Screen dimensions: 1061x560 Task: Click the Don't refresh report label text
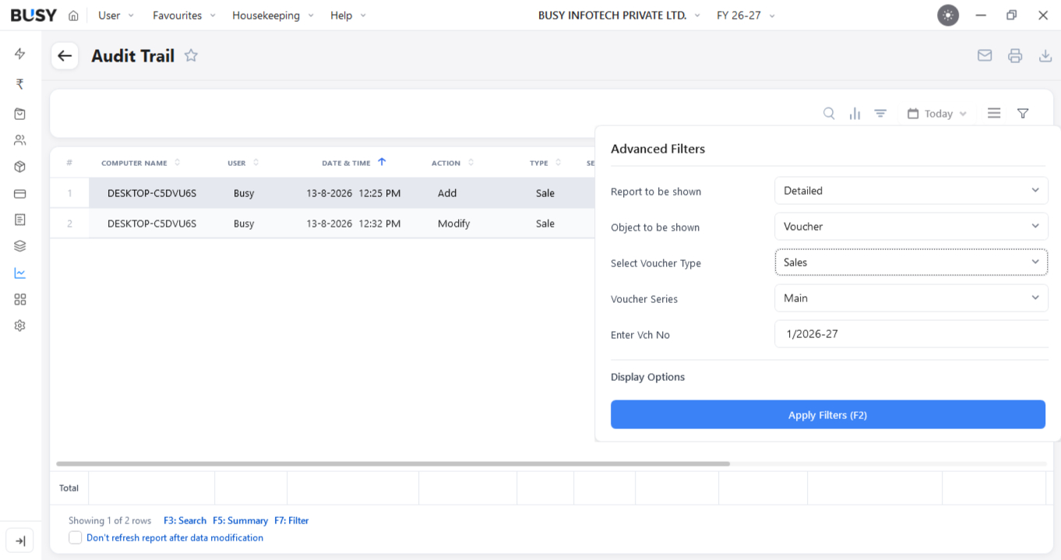(x=174, y=537)
